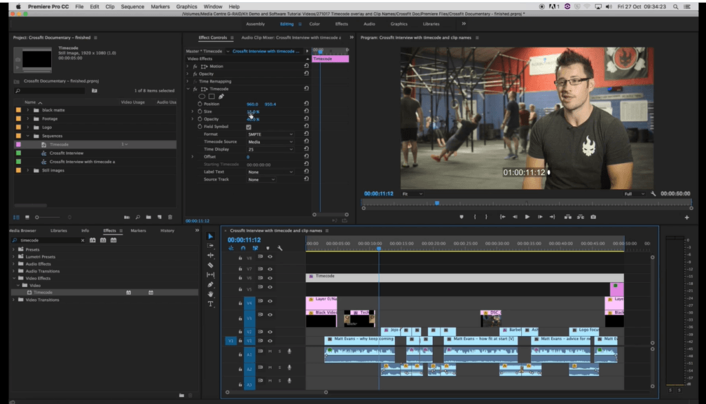The image size is (706, 404).
Task: Expand the Footage bin
Action: click(x=28, y=118)
